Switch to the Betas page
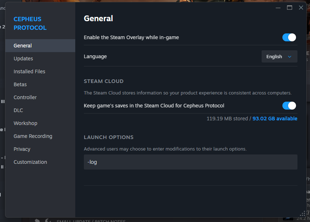Image resolution: width=310 pixels, height=222 pixels. [20, 84]
